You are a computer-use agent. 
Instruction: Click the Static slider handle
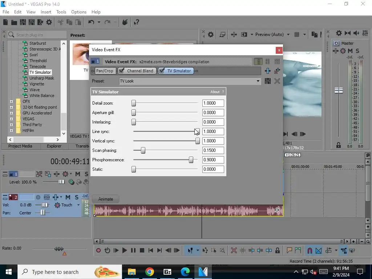tap(134, 169)
